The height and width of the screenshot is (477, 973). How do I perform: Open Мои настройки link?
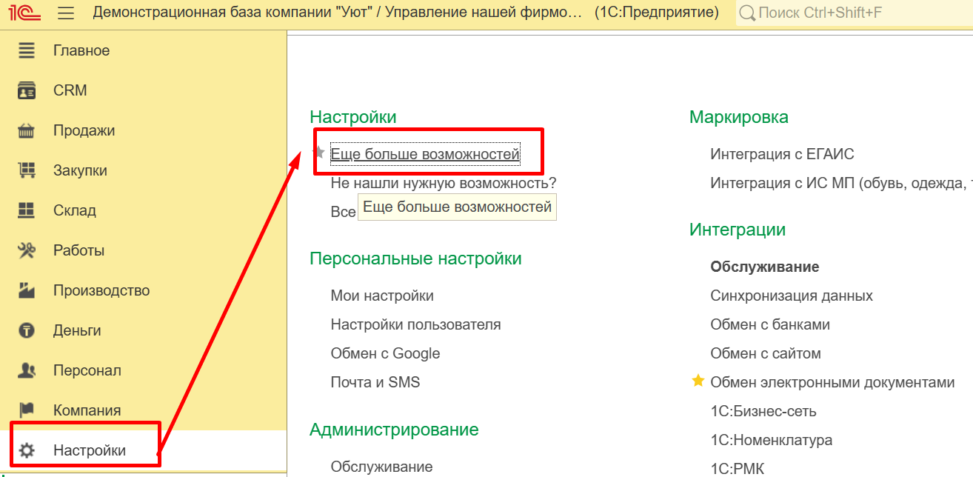tap(382, 296)
